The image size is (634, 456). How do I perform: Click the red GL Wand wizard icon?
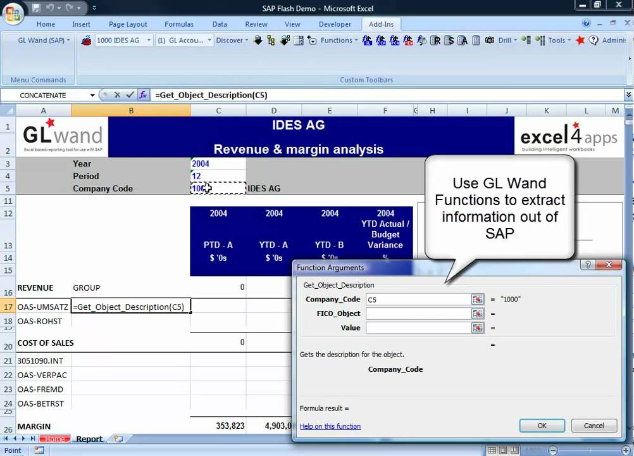tap(86, 41)
